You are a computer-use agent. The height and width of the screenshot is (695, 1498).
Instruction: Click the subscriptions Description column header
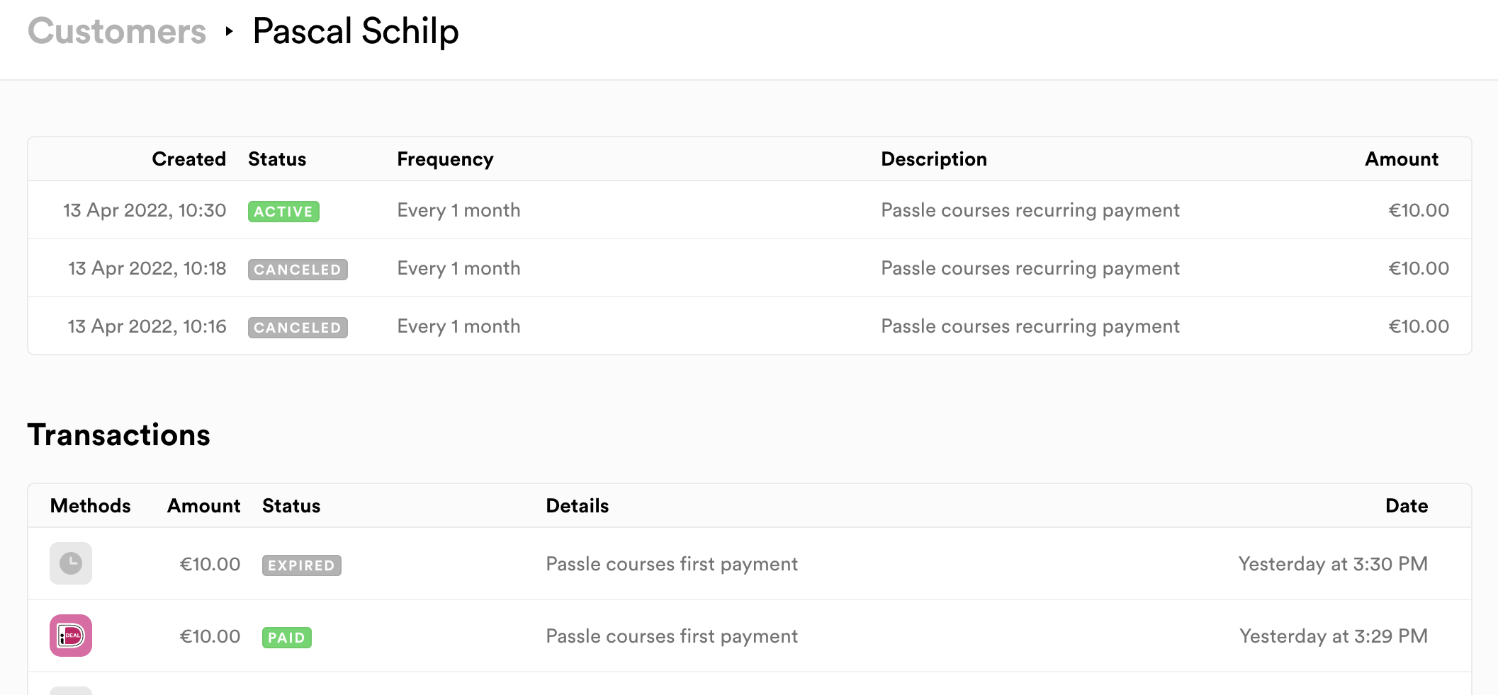pyautogui.click(x=934, y=159)
